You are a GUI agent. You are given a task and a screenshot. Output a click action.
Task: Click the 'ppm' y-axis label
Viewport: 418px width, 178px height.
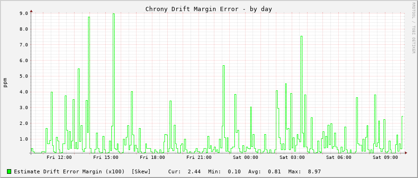(5, 82)
